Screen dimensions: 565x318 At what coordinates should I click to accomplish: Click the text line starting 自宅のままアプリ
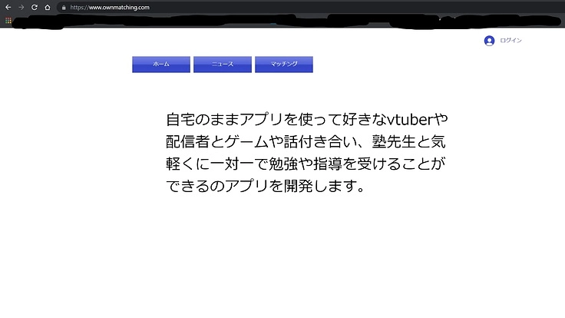point(306,119)
